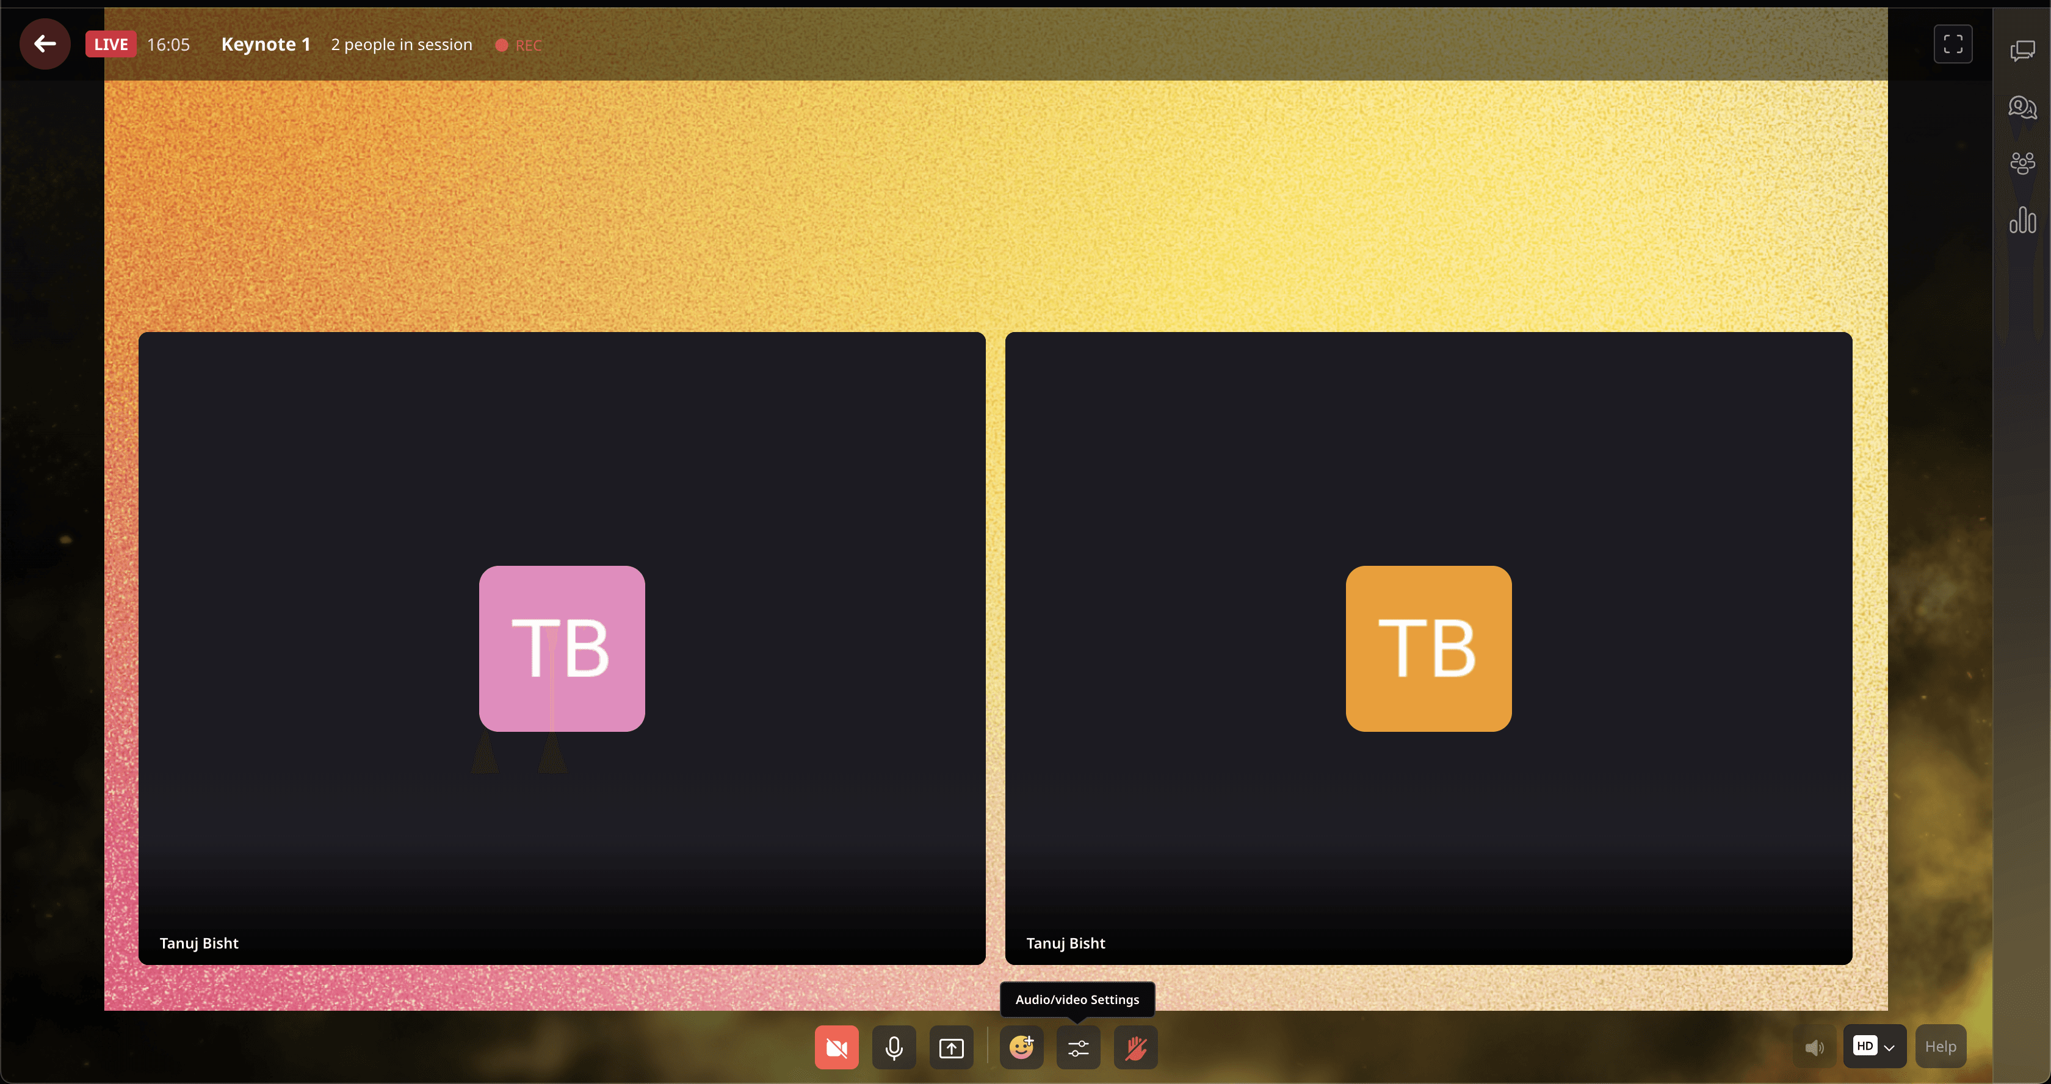Open the screen share button
The width and height of the screenshot is (2051, 1084).
pyautogui.click(x=950, y=1047)
